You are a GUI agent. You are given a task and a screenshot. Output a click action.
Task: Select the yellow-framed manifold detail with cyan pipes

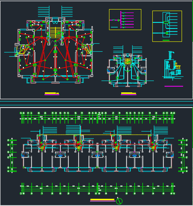[x=167, y=26]
